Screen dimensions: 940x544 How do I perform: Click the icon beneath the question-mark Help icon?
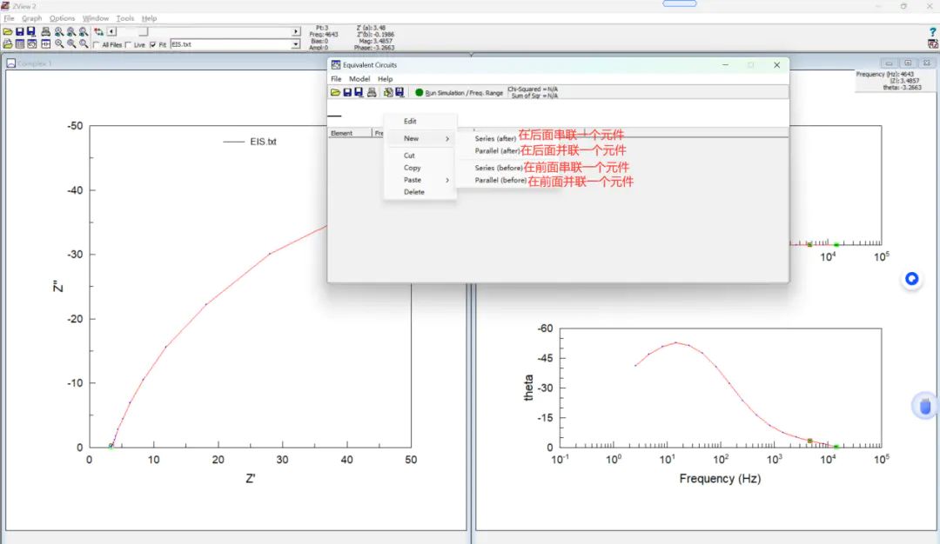933,43
